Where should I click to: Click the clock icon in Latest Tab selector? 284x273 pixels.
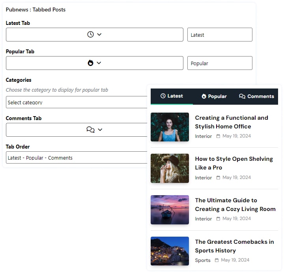coord(90,34)
